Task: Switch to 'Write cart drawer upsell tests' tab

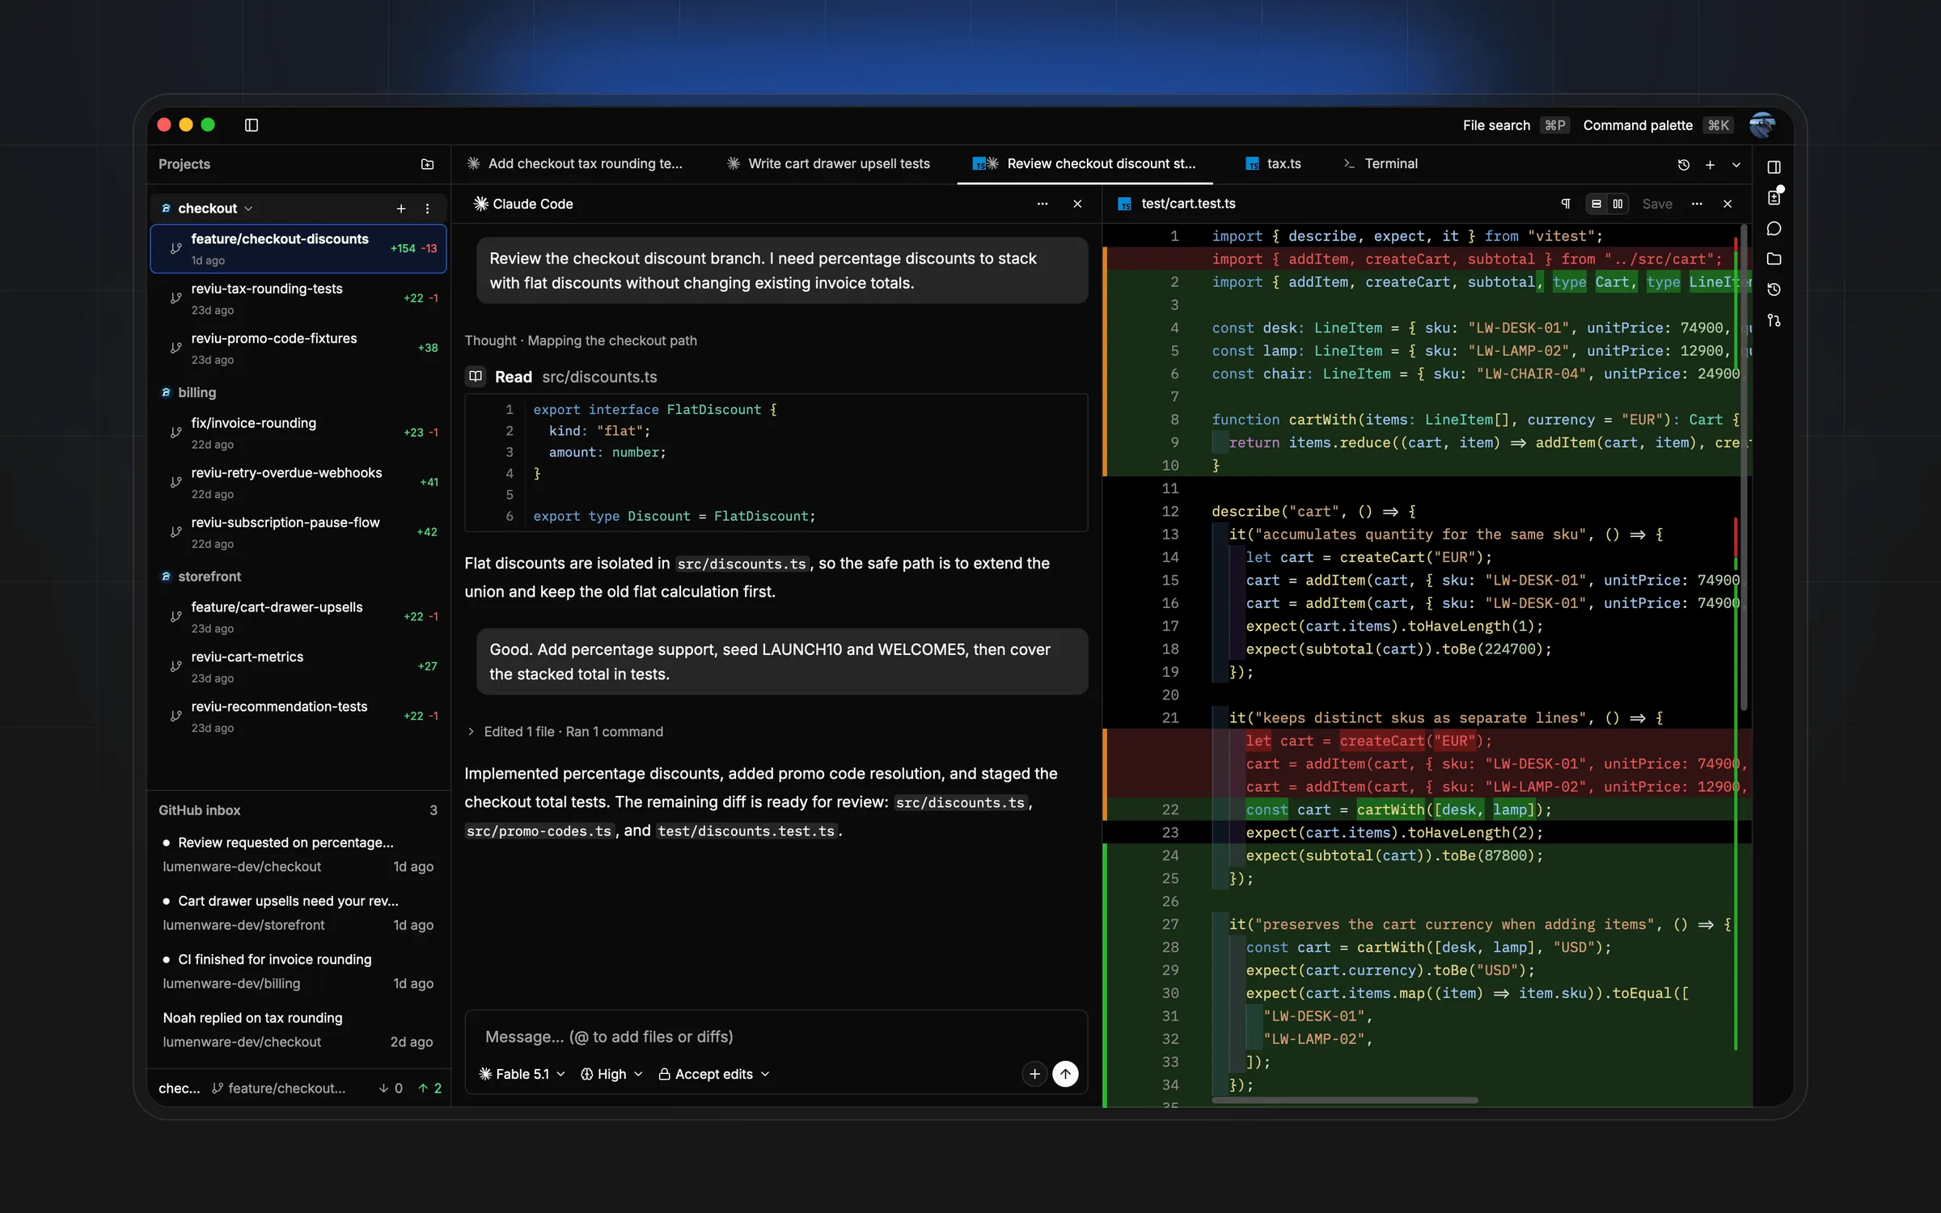Action: click(x=828, y=163)
